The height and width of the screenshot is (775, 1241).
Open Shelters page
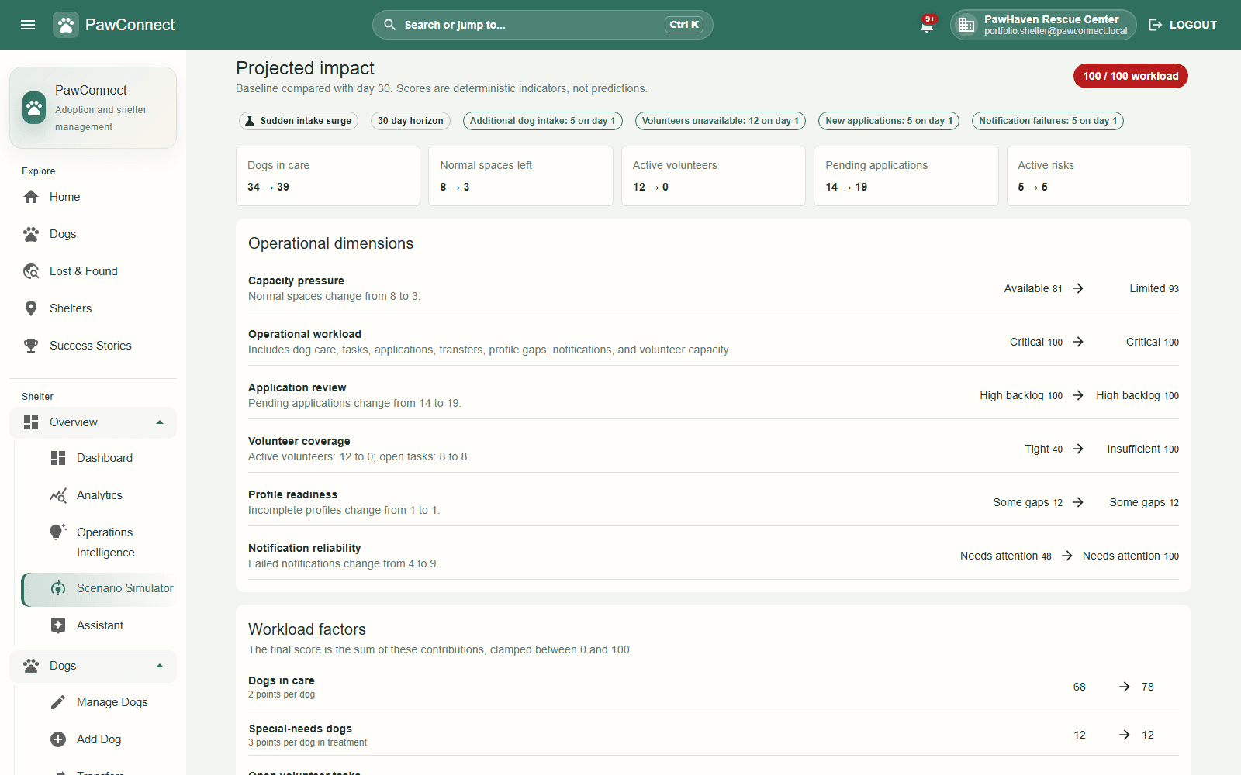point(93,308)
